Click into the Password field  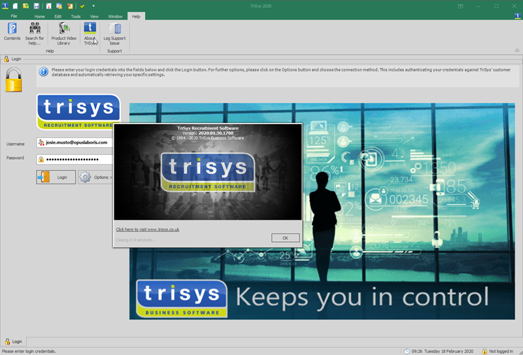75,159
